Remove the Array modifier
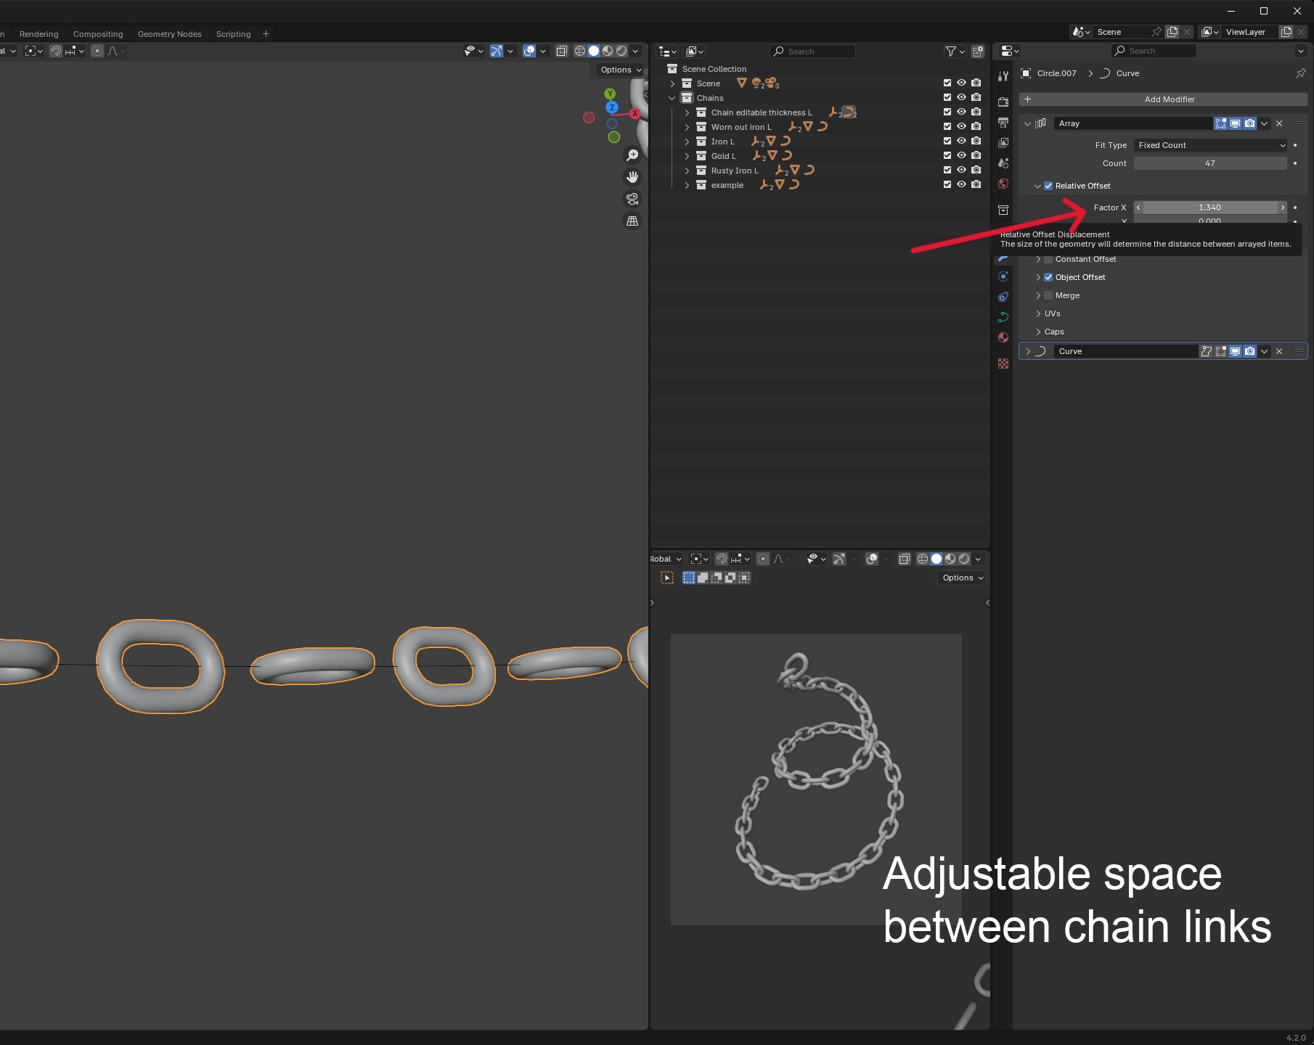1314x1045 pixels. pos(1279,123)
